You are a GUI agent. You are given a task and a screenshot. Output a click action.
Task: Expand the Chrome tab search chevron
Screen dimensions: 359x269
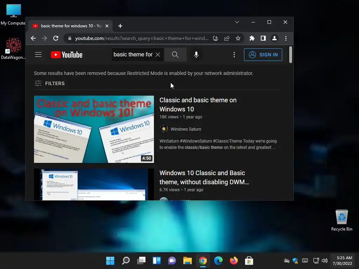point(237,22)
